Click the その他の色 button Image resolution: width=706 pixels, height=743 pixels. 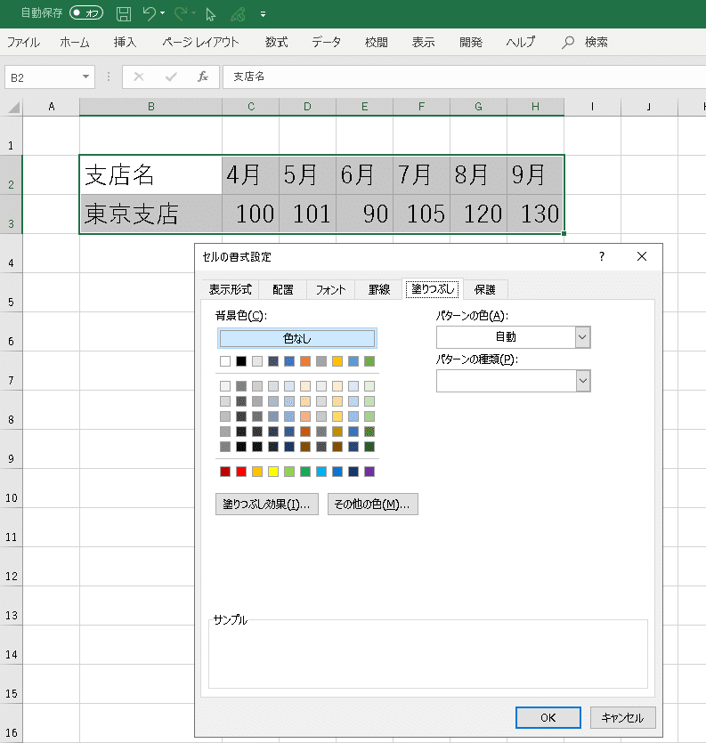373,505
